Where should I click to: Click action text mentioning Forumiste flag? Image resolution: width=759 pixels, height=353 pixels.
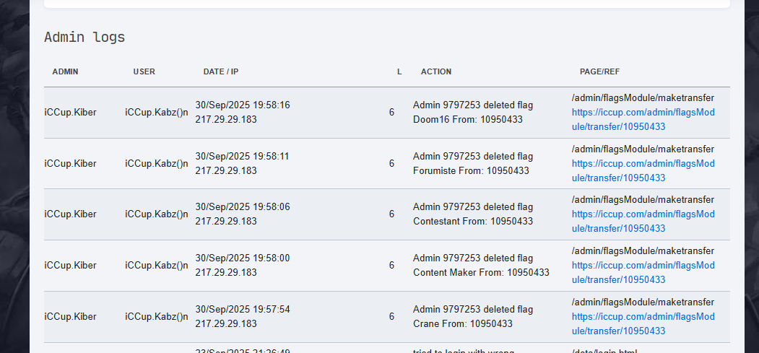pos(473,163)
